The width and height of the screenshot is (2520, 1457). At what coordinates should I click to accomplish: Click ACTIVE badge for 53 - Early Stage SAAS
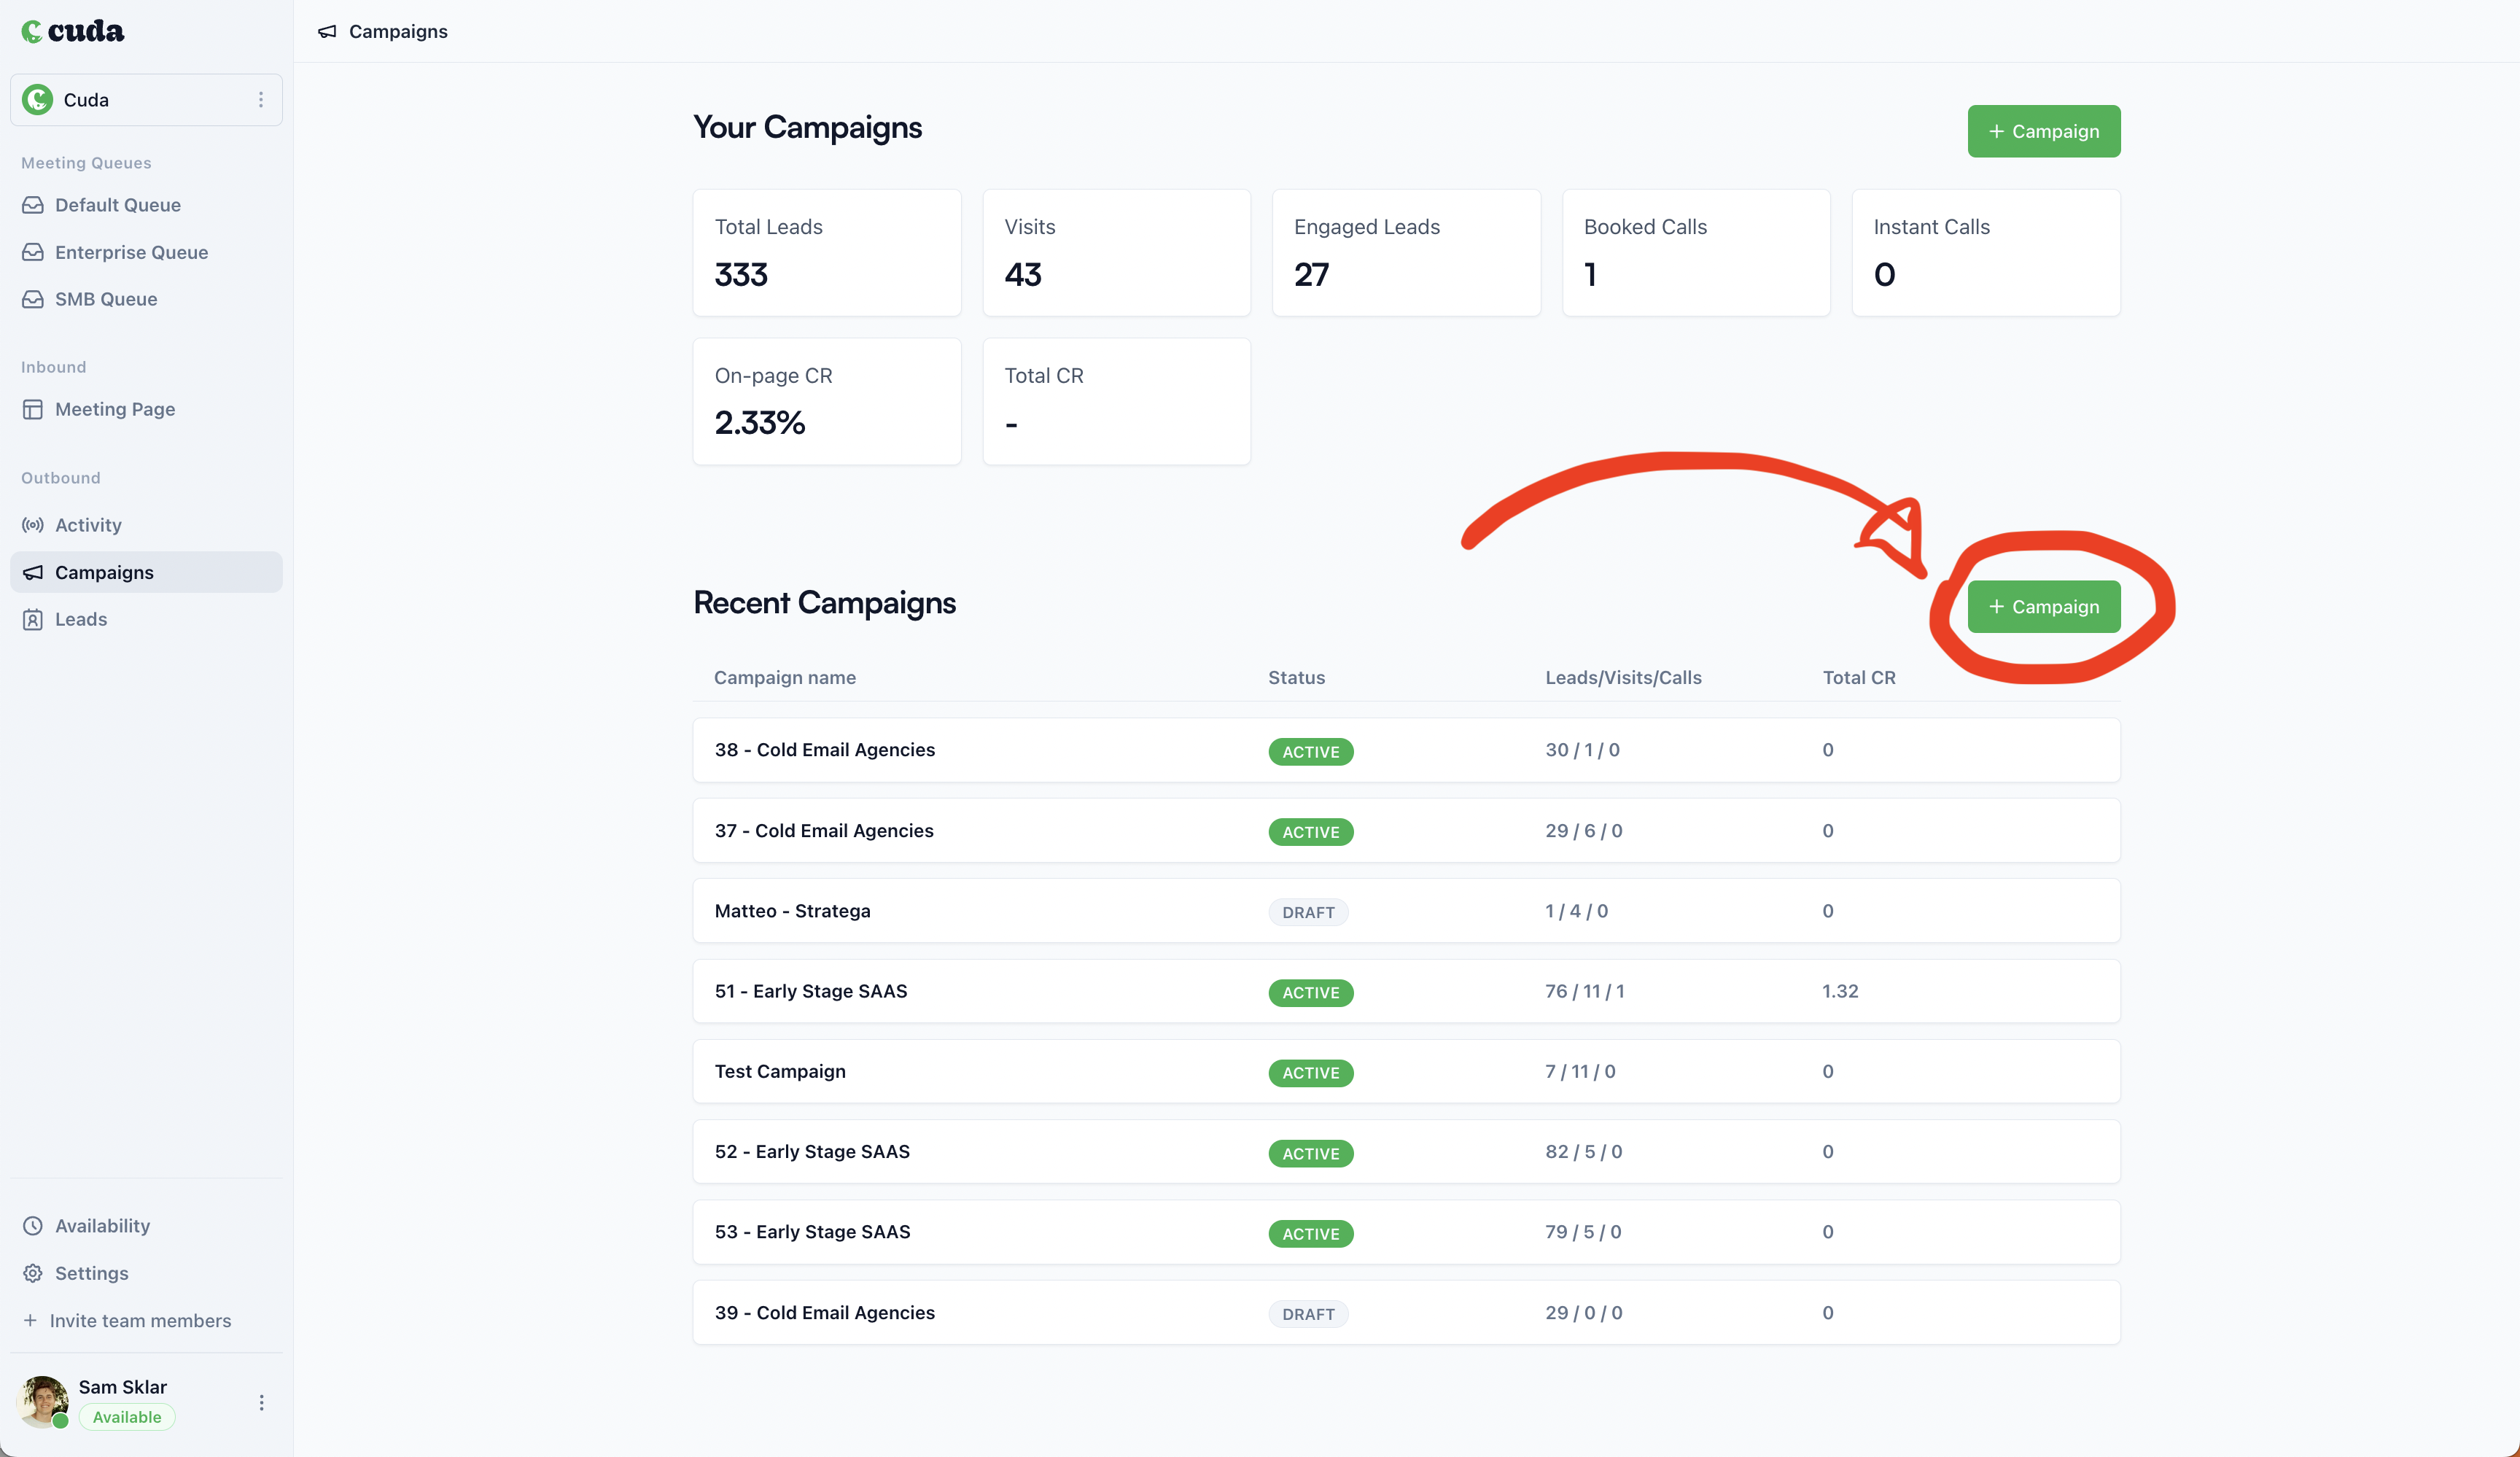[1310, 1234]
